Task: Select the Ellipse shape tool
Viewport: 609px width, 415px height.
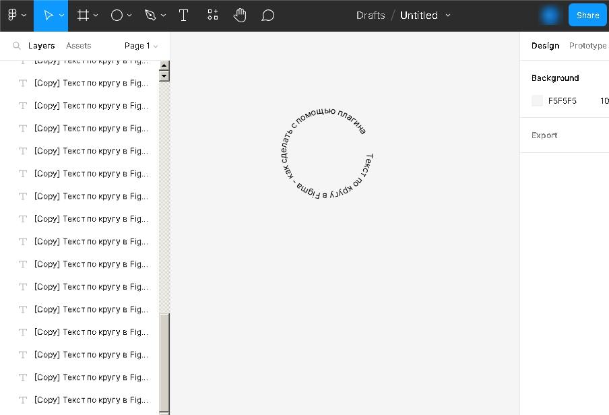Action: point(117,15)
